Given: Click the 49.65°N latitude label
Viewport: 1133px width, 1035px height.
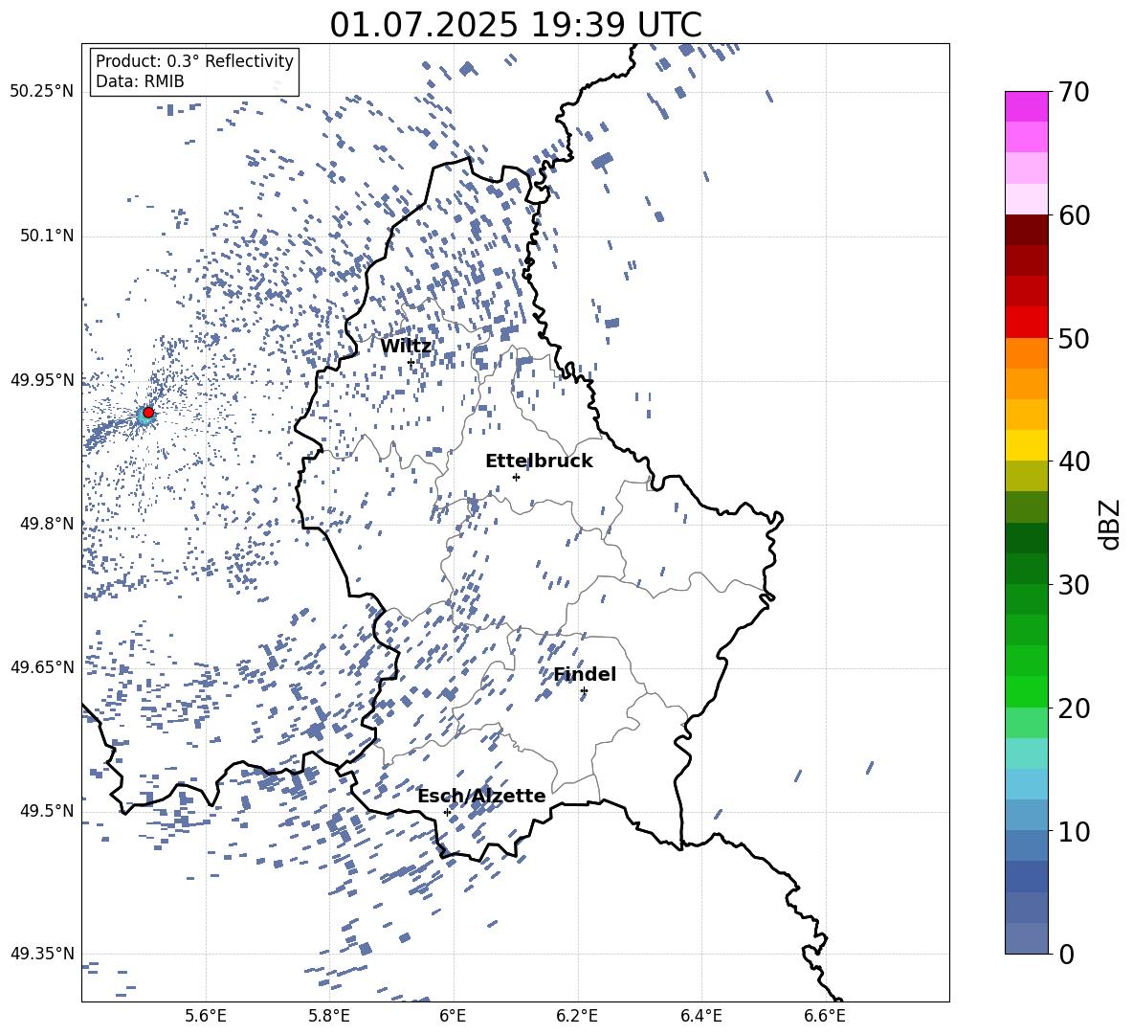Looking at the screenshot, I should [42, 666].
